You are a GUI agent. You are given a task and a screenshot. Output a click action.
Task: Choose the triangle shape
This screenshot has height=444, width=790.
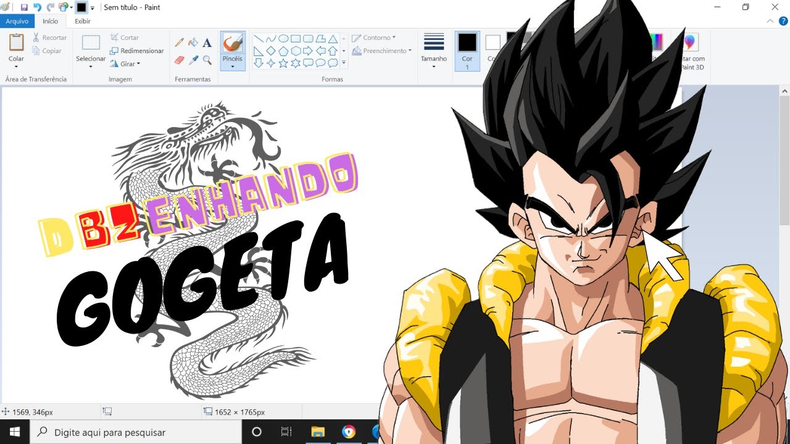(333, 38)
